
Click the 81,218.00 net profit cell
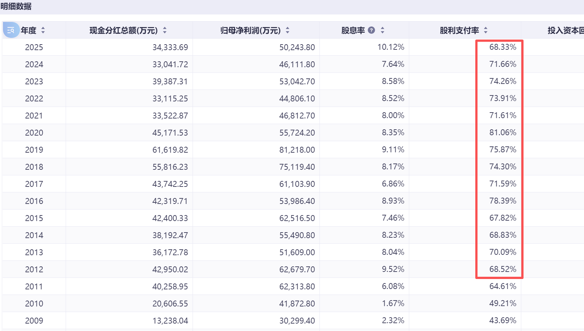[x=297, y=150]
